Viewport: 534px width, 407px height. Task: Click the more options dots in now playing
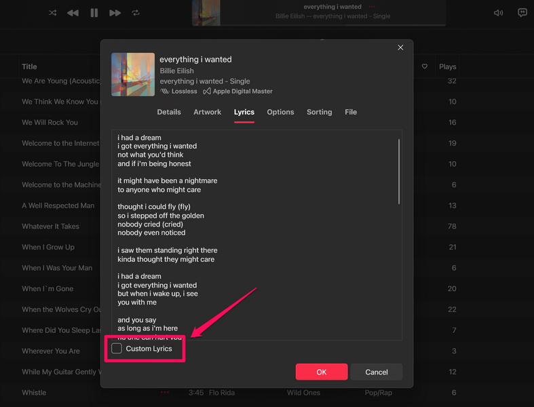click(x=372, y=7)
